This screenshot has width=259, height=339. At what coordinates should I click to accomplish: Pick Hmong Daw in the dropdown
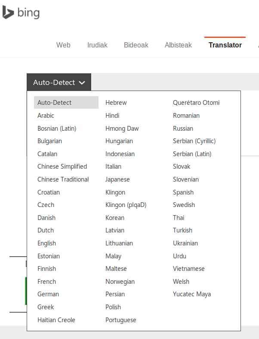[122, 129]
